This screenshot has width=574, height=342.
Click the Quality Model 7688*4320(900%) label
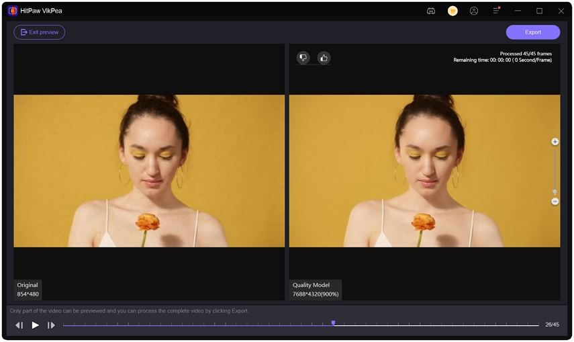coord(316,290)
